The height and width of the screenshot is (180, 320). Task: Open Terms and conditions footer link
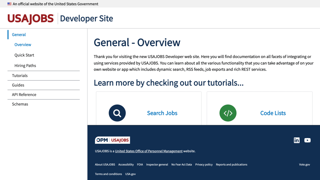coord(109,174)
